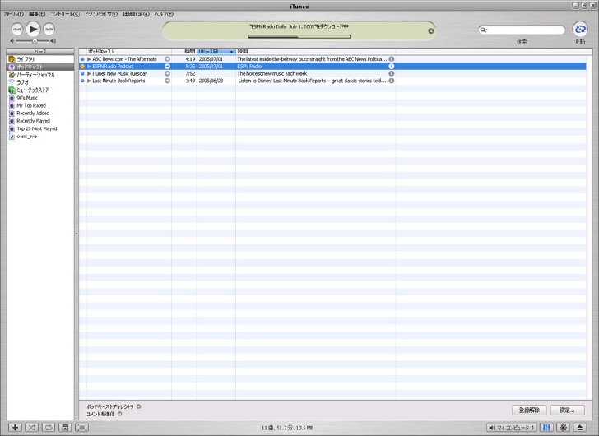
Task: Click the orange download indicator on ESPN row
Action: tap(82, 67)
